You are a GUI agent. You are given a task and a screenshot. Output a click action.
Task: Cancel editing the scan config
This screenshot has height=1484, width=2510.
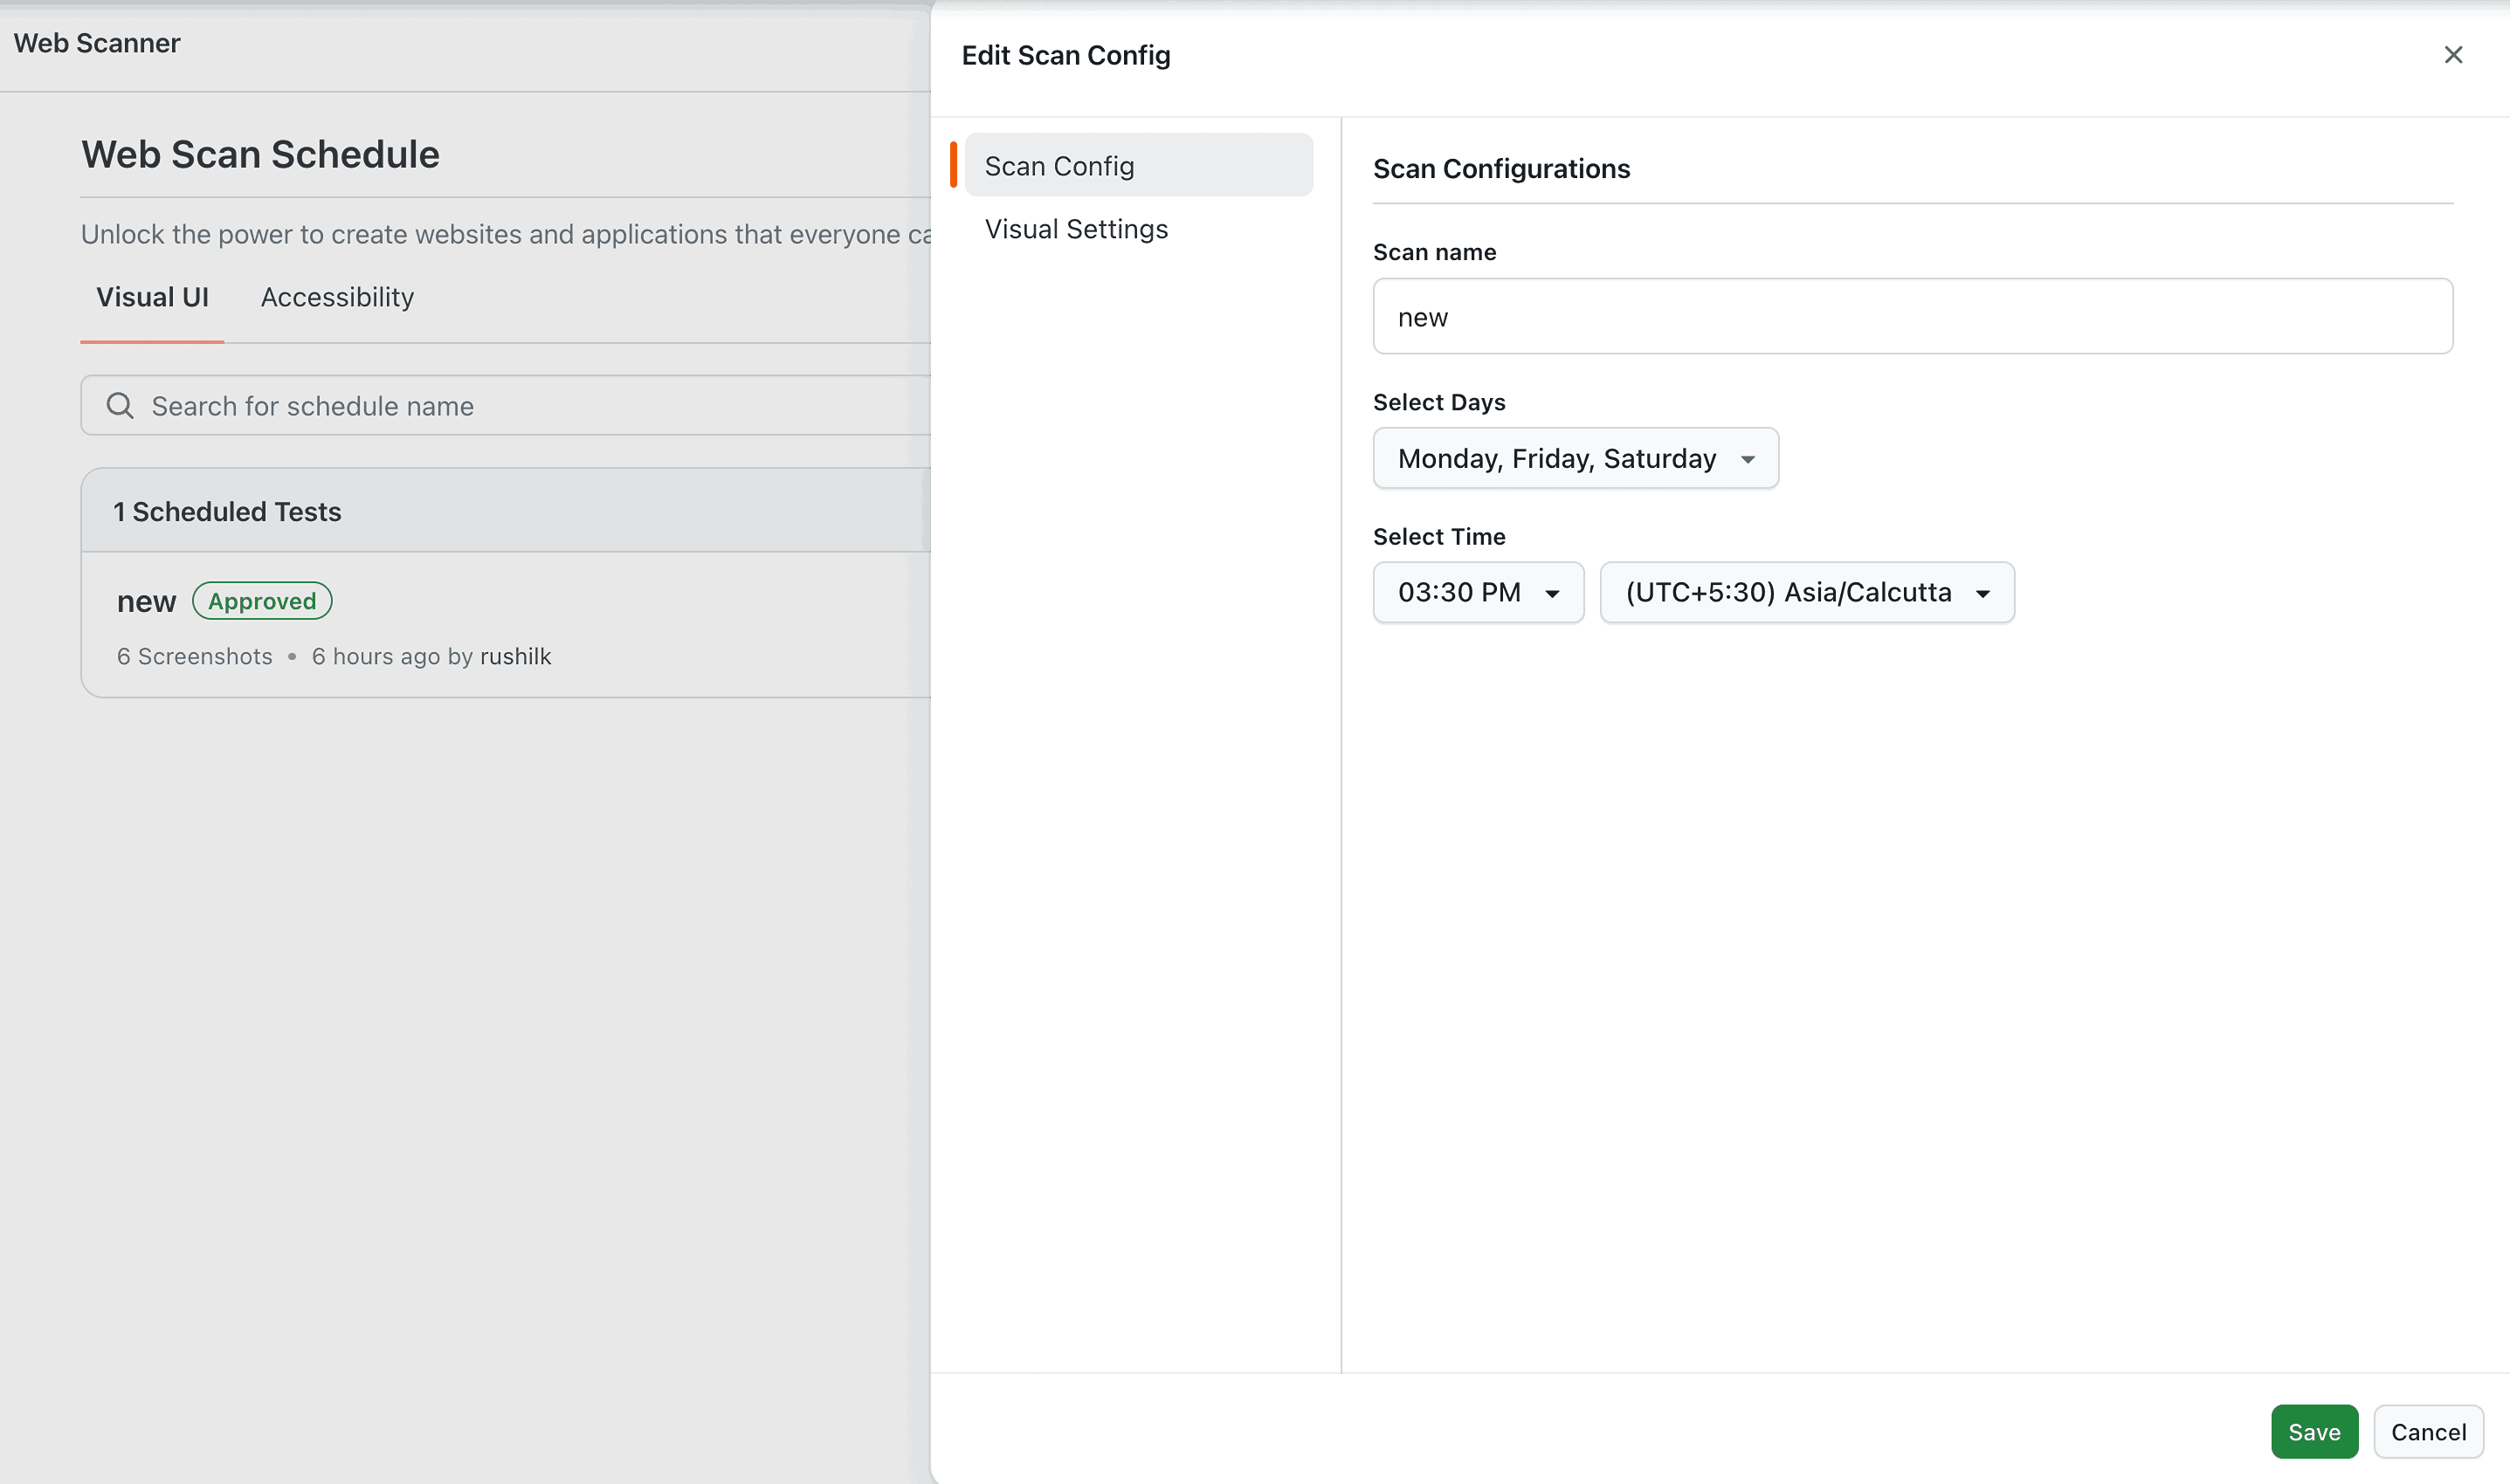tap(2428, 1431)
